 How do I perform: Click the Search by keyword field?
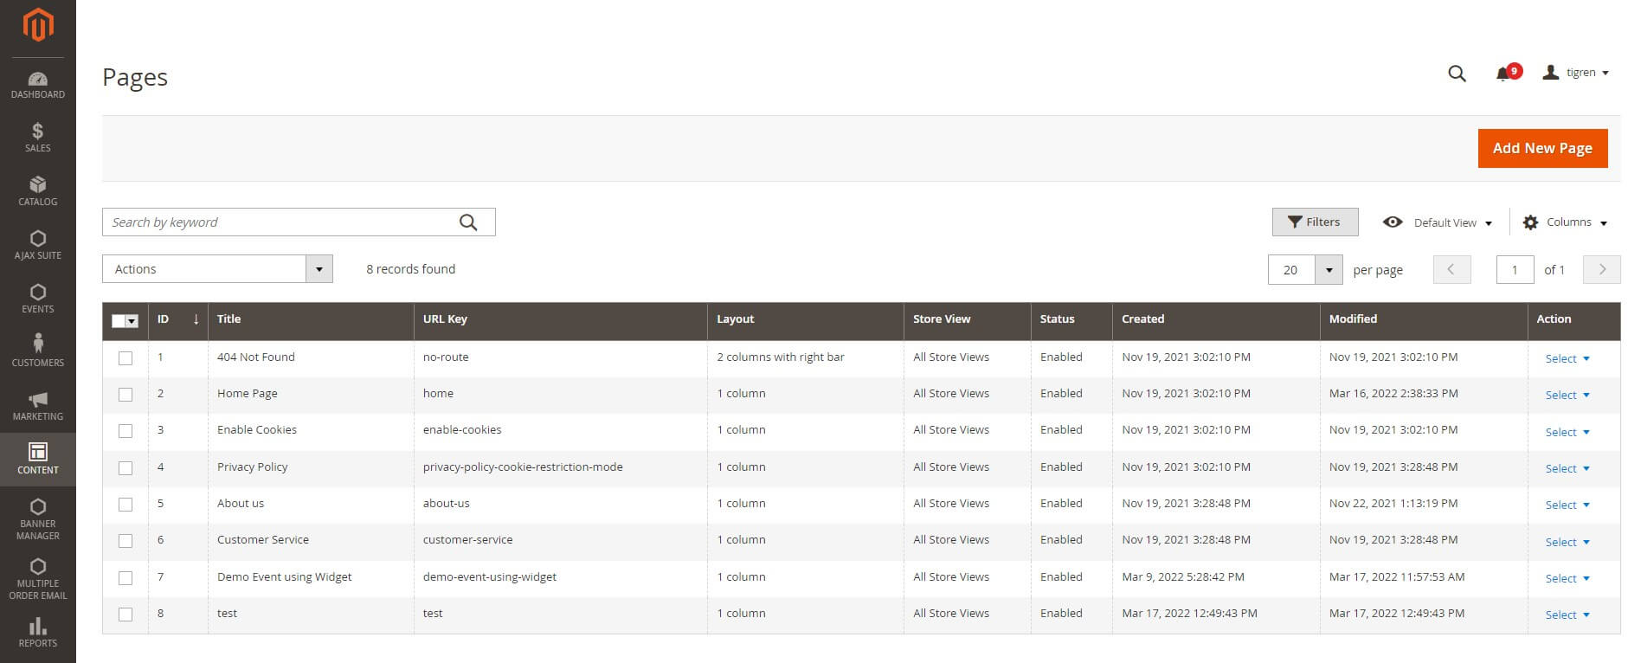[281, 222]
